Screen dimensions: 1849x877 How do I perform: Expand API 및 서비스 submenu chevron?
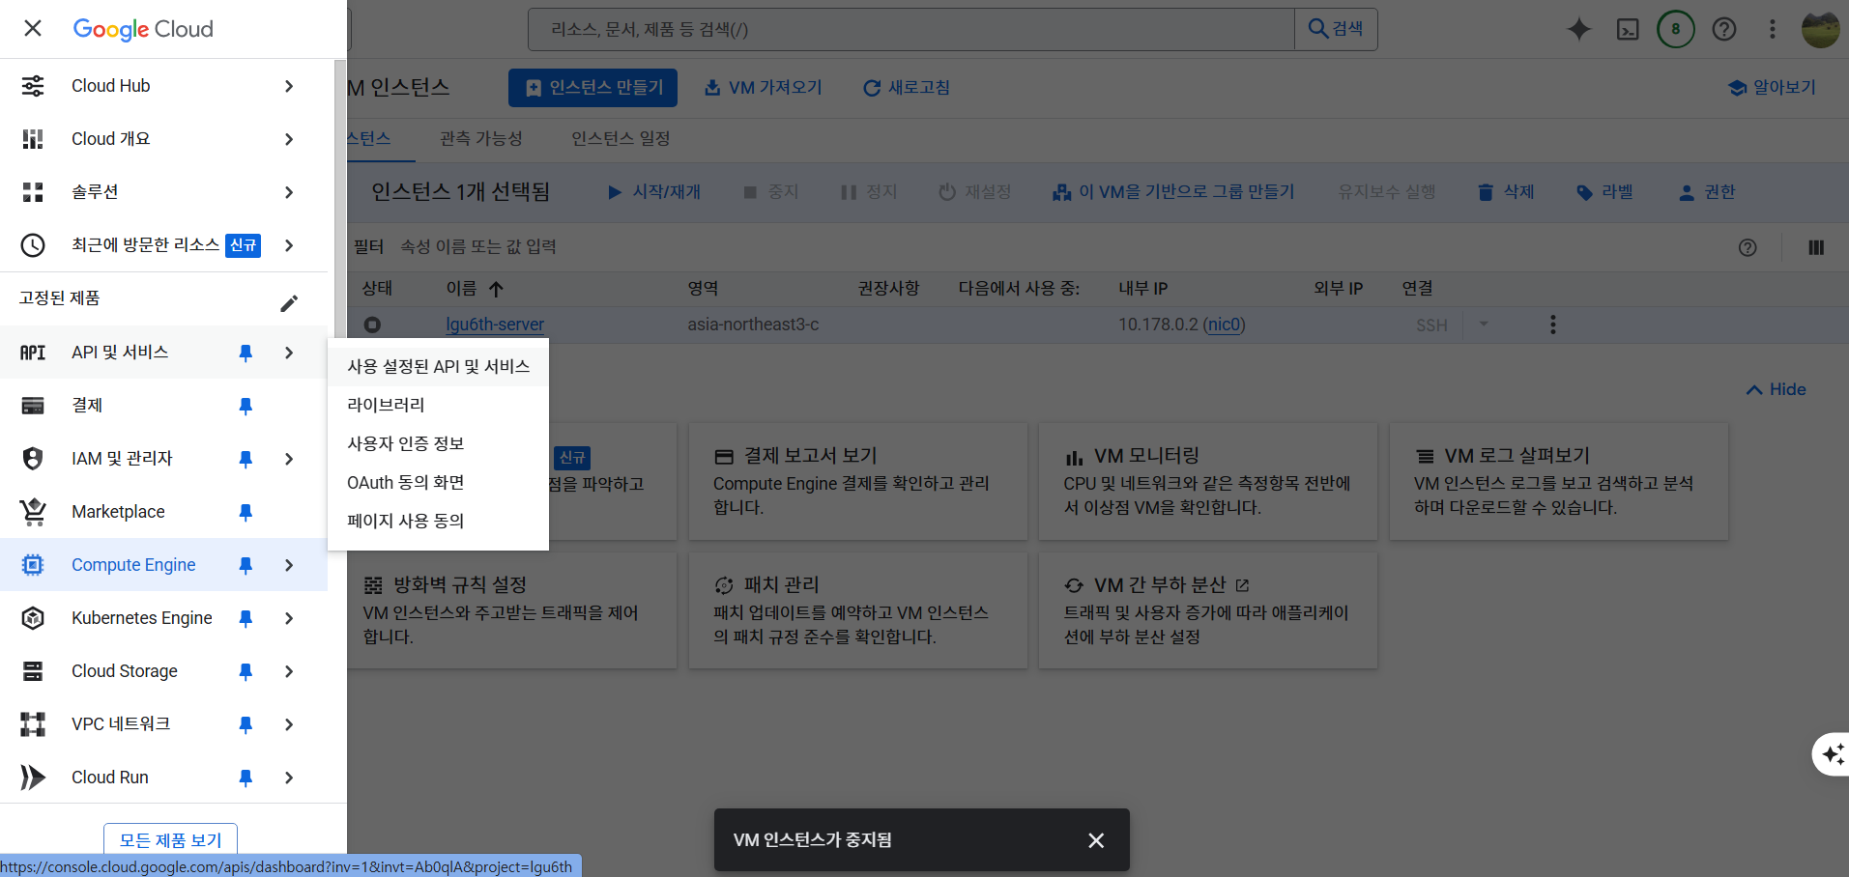(289, 353)
